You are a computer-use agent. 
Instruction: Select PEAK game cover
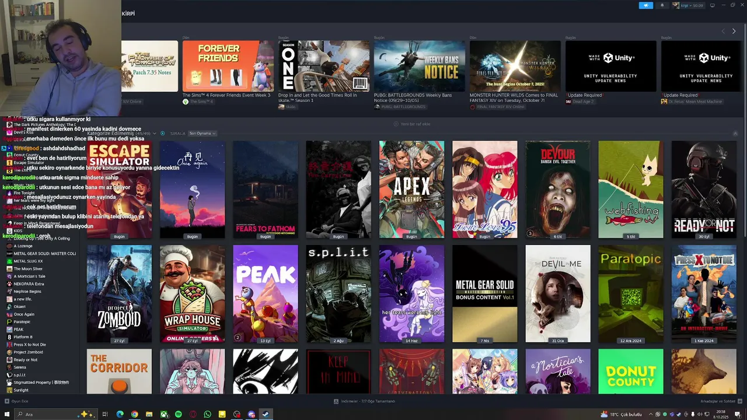point(266,293)
